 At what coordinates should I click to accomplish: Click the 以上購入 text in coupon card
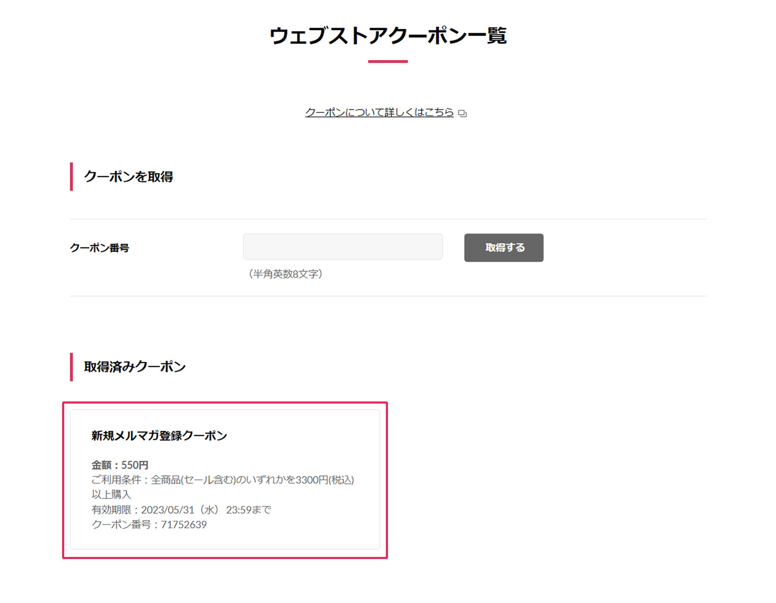[x=111, y=494]
